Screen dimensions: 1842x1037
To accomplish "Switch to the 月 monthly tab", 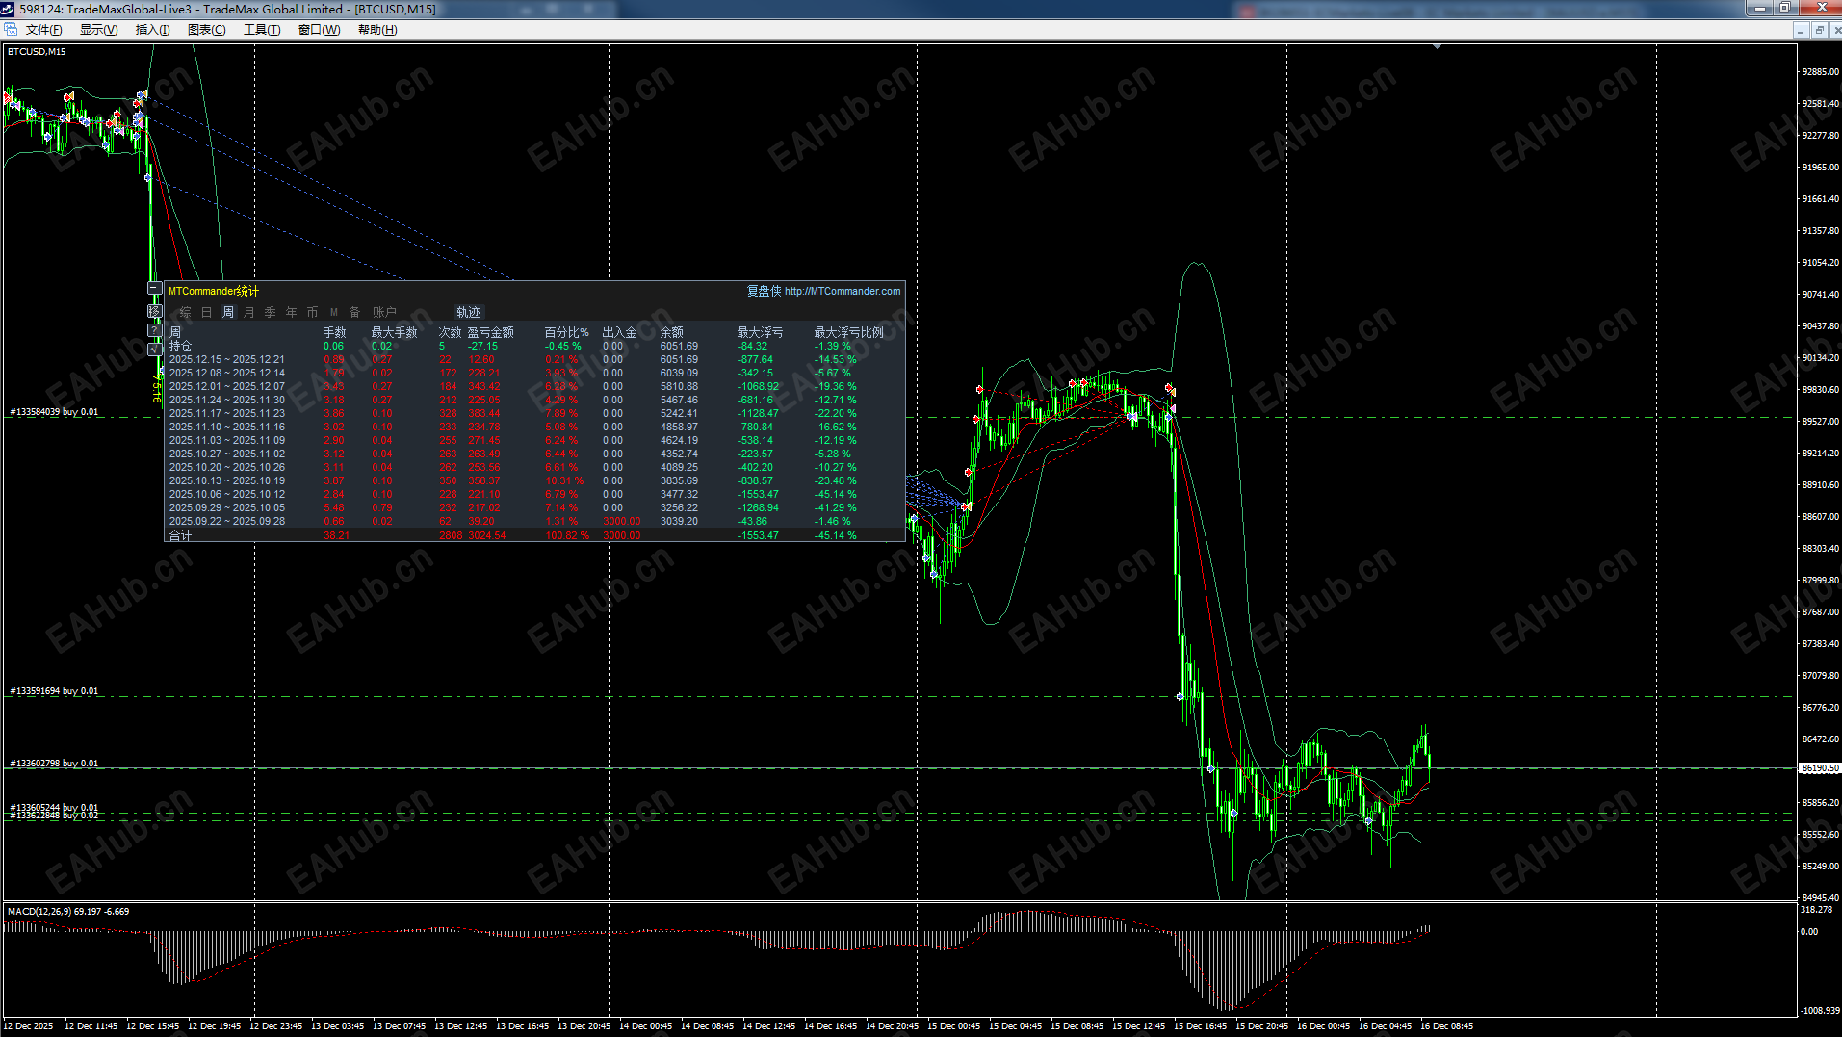I will pyautogui.click(x=249, y=312).
